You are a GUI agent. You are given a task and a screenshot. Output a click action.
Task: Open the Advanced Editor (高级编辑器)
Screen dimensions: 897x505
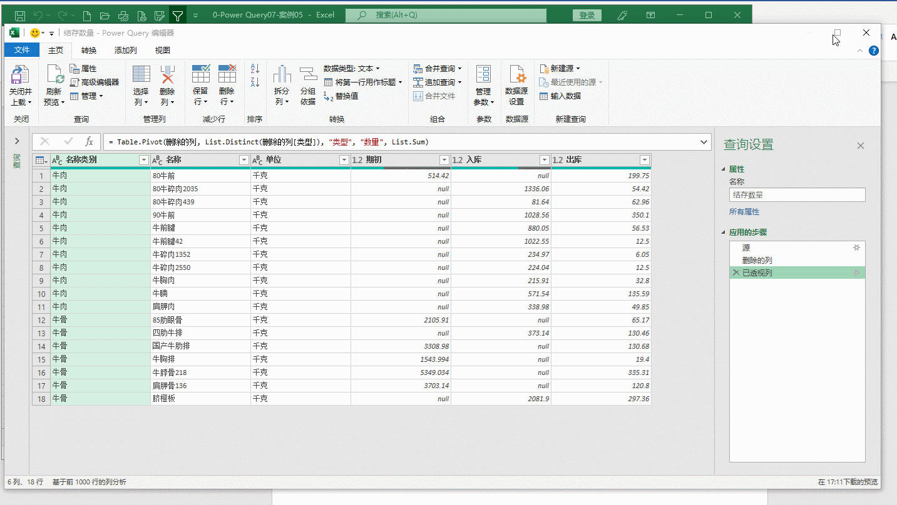coord(94,82)
